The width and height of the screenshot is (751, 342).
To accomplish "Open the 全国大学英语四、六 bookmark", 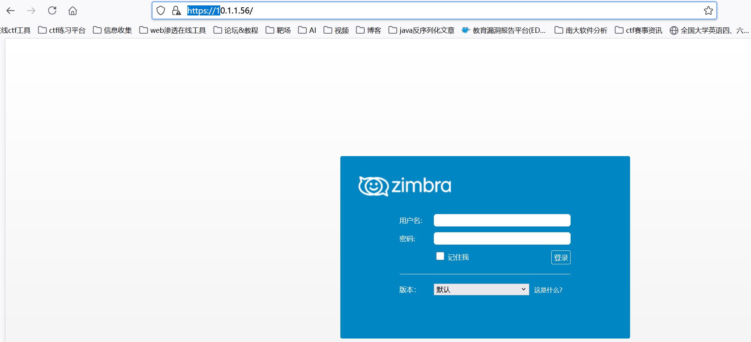I will pyautogui.click(x=709, y=30).
